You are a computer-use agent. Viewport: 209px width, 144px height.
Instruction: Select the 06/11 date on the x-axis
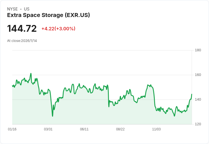tap(84, 129)
